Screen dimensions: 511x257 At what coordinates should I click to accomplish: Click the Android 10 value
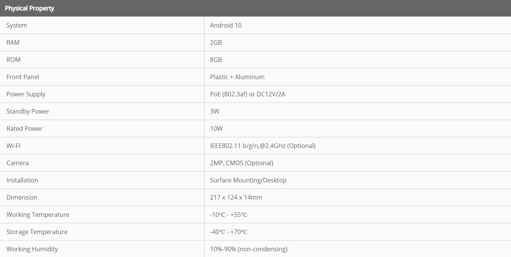[226, 25]
